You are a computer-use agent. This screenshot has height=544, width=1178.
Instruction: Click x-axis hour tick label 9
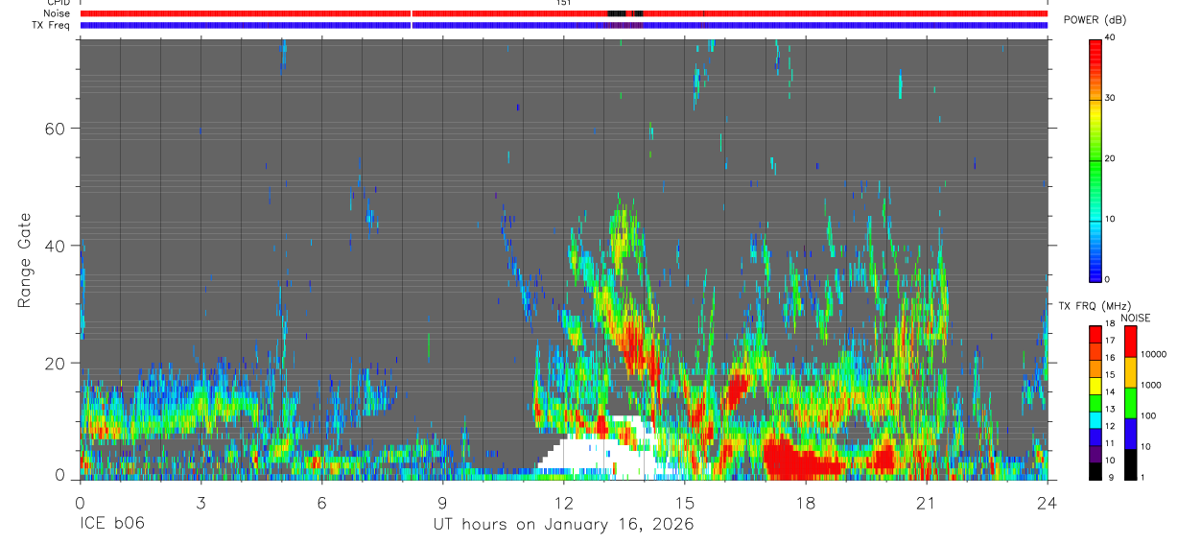coord(442,503)
